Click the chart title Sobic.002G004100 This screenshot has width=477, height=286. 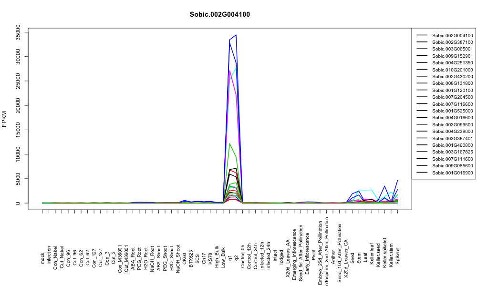pyautogui.click(x=219, y=15)
